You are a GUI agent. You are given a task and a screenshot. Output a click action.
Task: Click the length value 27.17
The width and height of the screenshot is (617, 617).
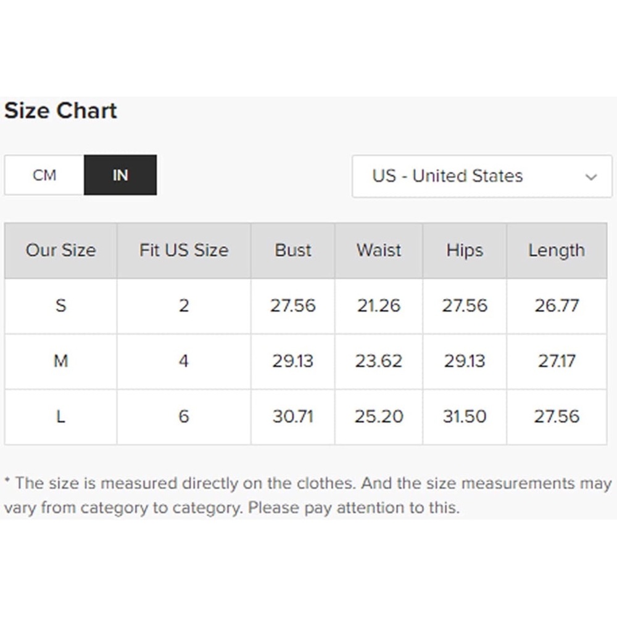[x=557, y=361]
